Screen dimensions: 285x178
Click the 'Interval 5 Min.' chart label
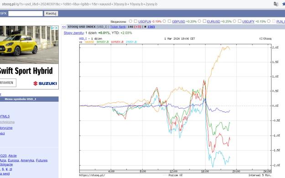[x=260, y=175]
